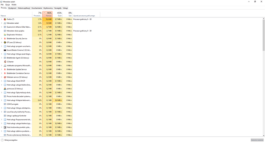Image resolution: width=265 pixels, height=143 pixels.
Task: Click the vertical scrollbar thumb
Action: point(263,35)
